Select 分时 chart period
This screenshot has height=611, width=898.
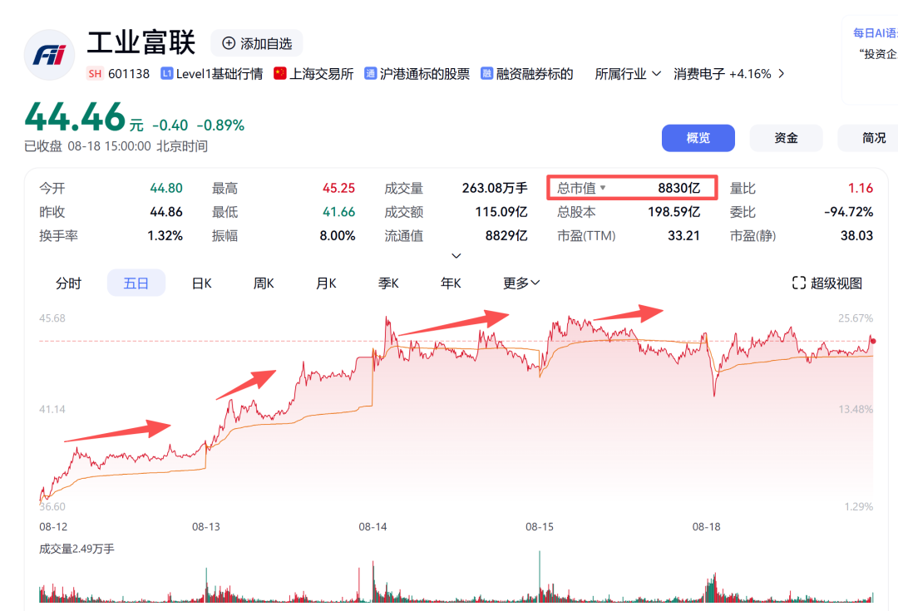click(69, 283)
